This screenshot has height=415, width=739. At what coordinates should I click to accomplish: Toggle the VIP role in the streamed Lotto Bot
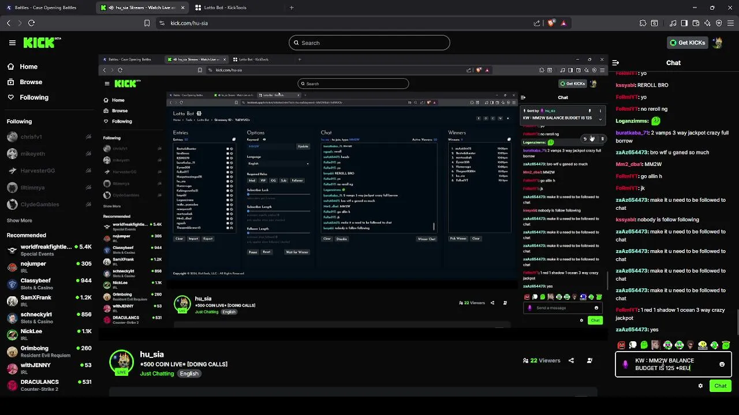coord(263,180)
